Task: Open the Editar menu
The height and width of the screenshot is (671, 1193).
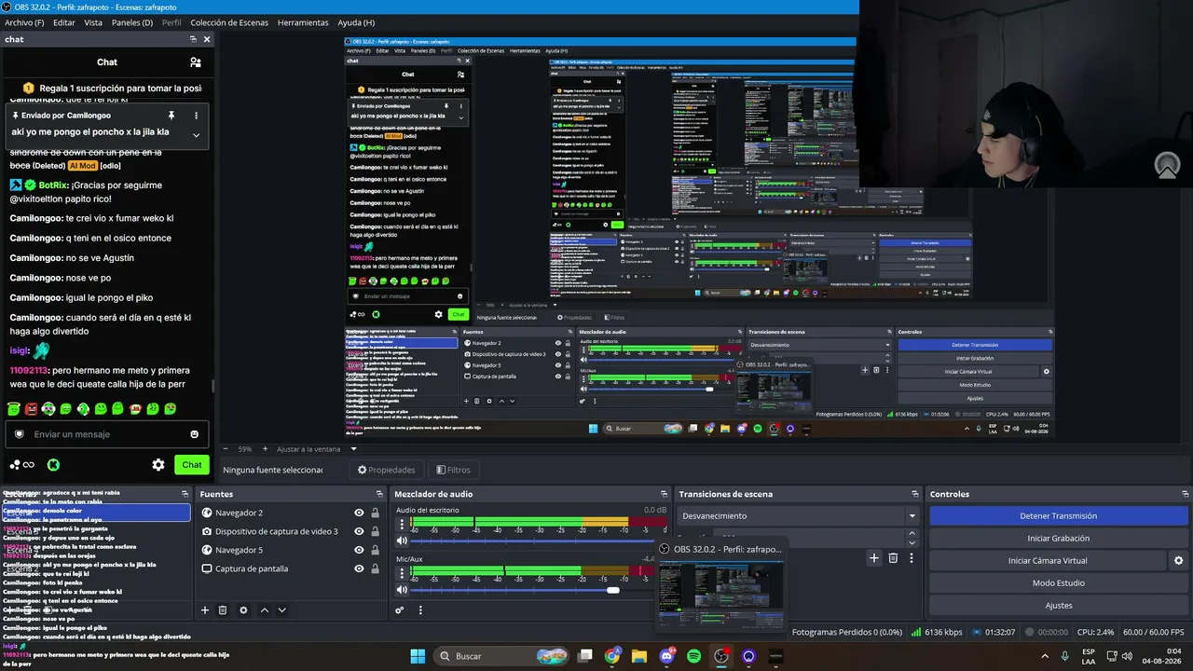Action: tap(64, 22)
